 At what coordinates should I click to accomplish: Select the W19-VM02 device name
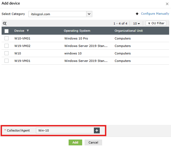[22, 46]
